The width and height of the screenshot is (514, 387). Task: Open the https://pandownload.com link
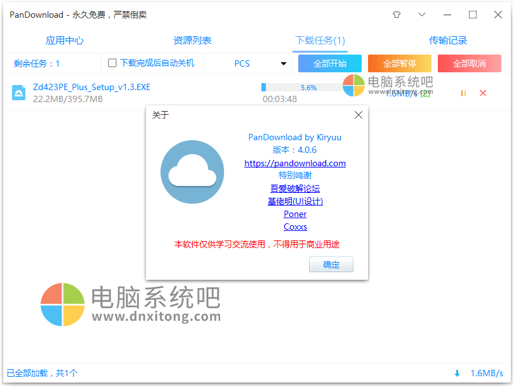tap(295, 163)
